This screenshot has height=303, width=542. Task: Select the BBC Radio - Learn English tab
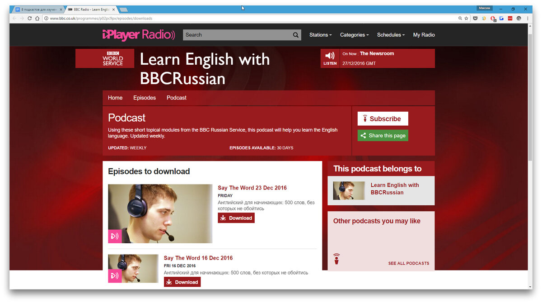coord(92,9)
